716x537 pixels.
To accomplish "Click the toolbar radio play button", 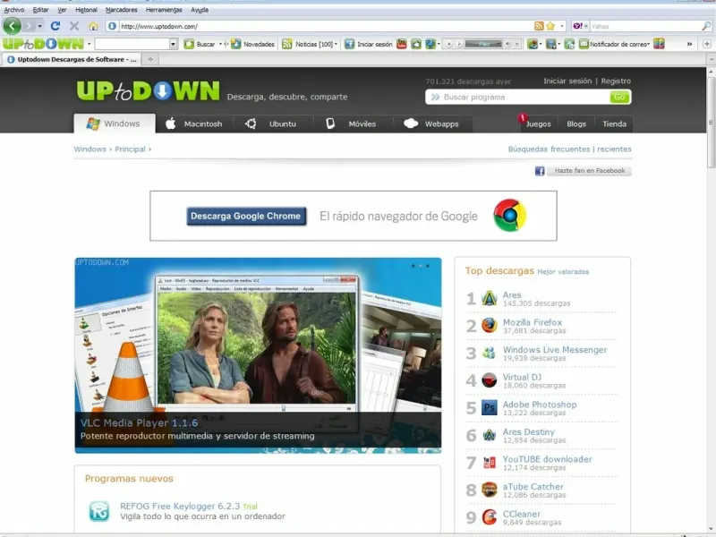I will (x=459, y=44).
